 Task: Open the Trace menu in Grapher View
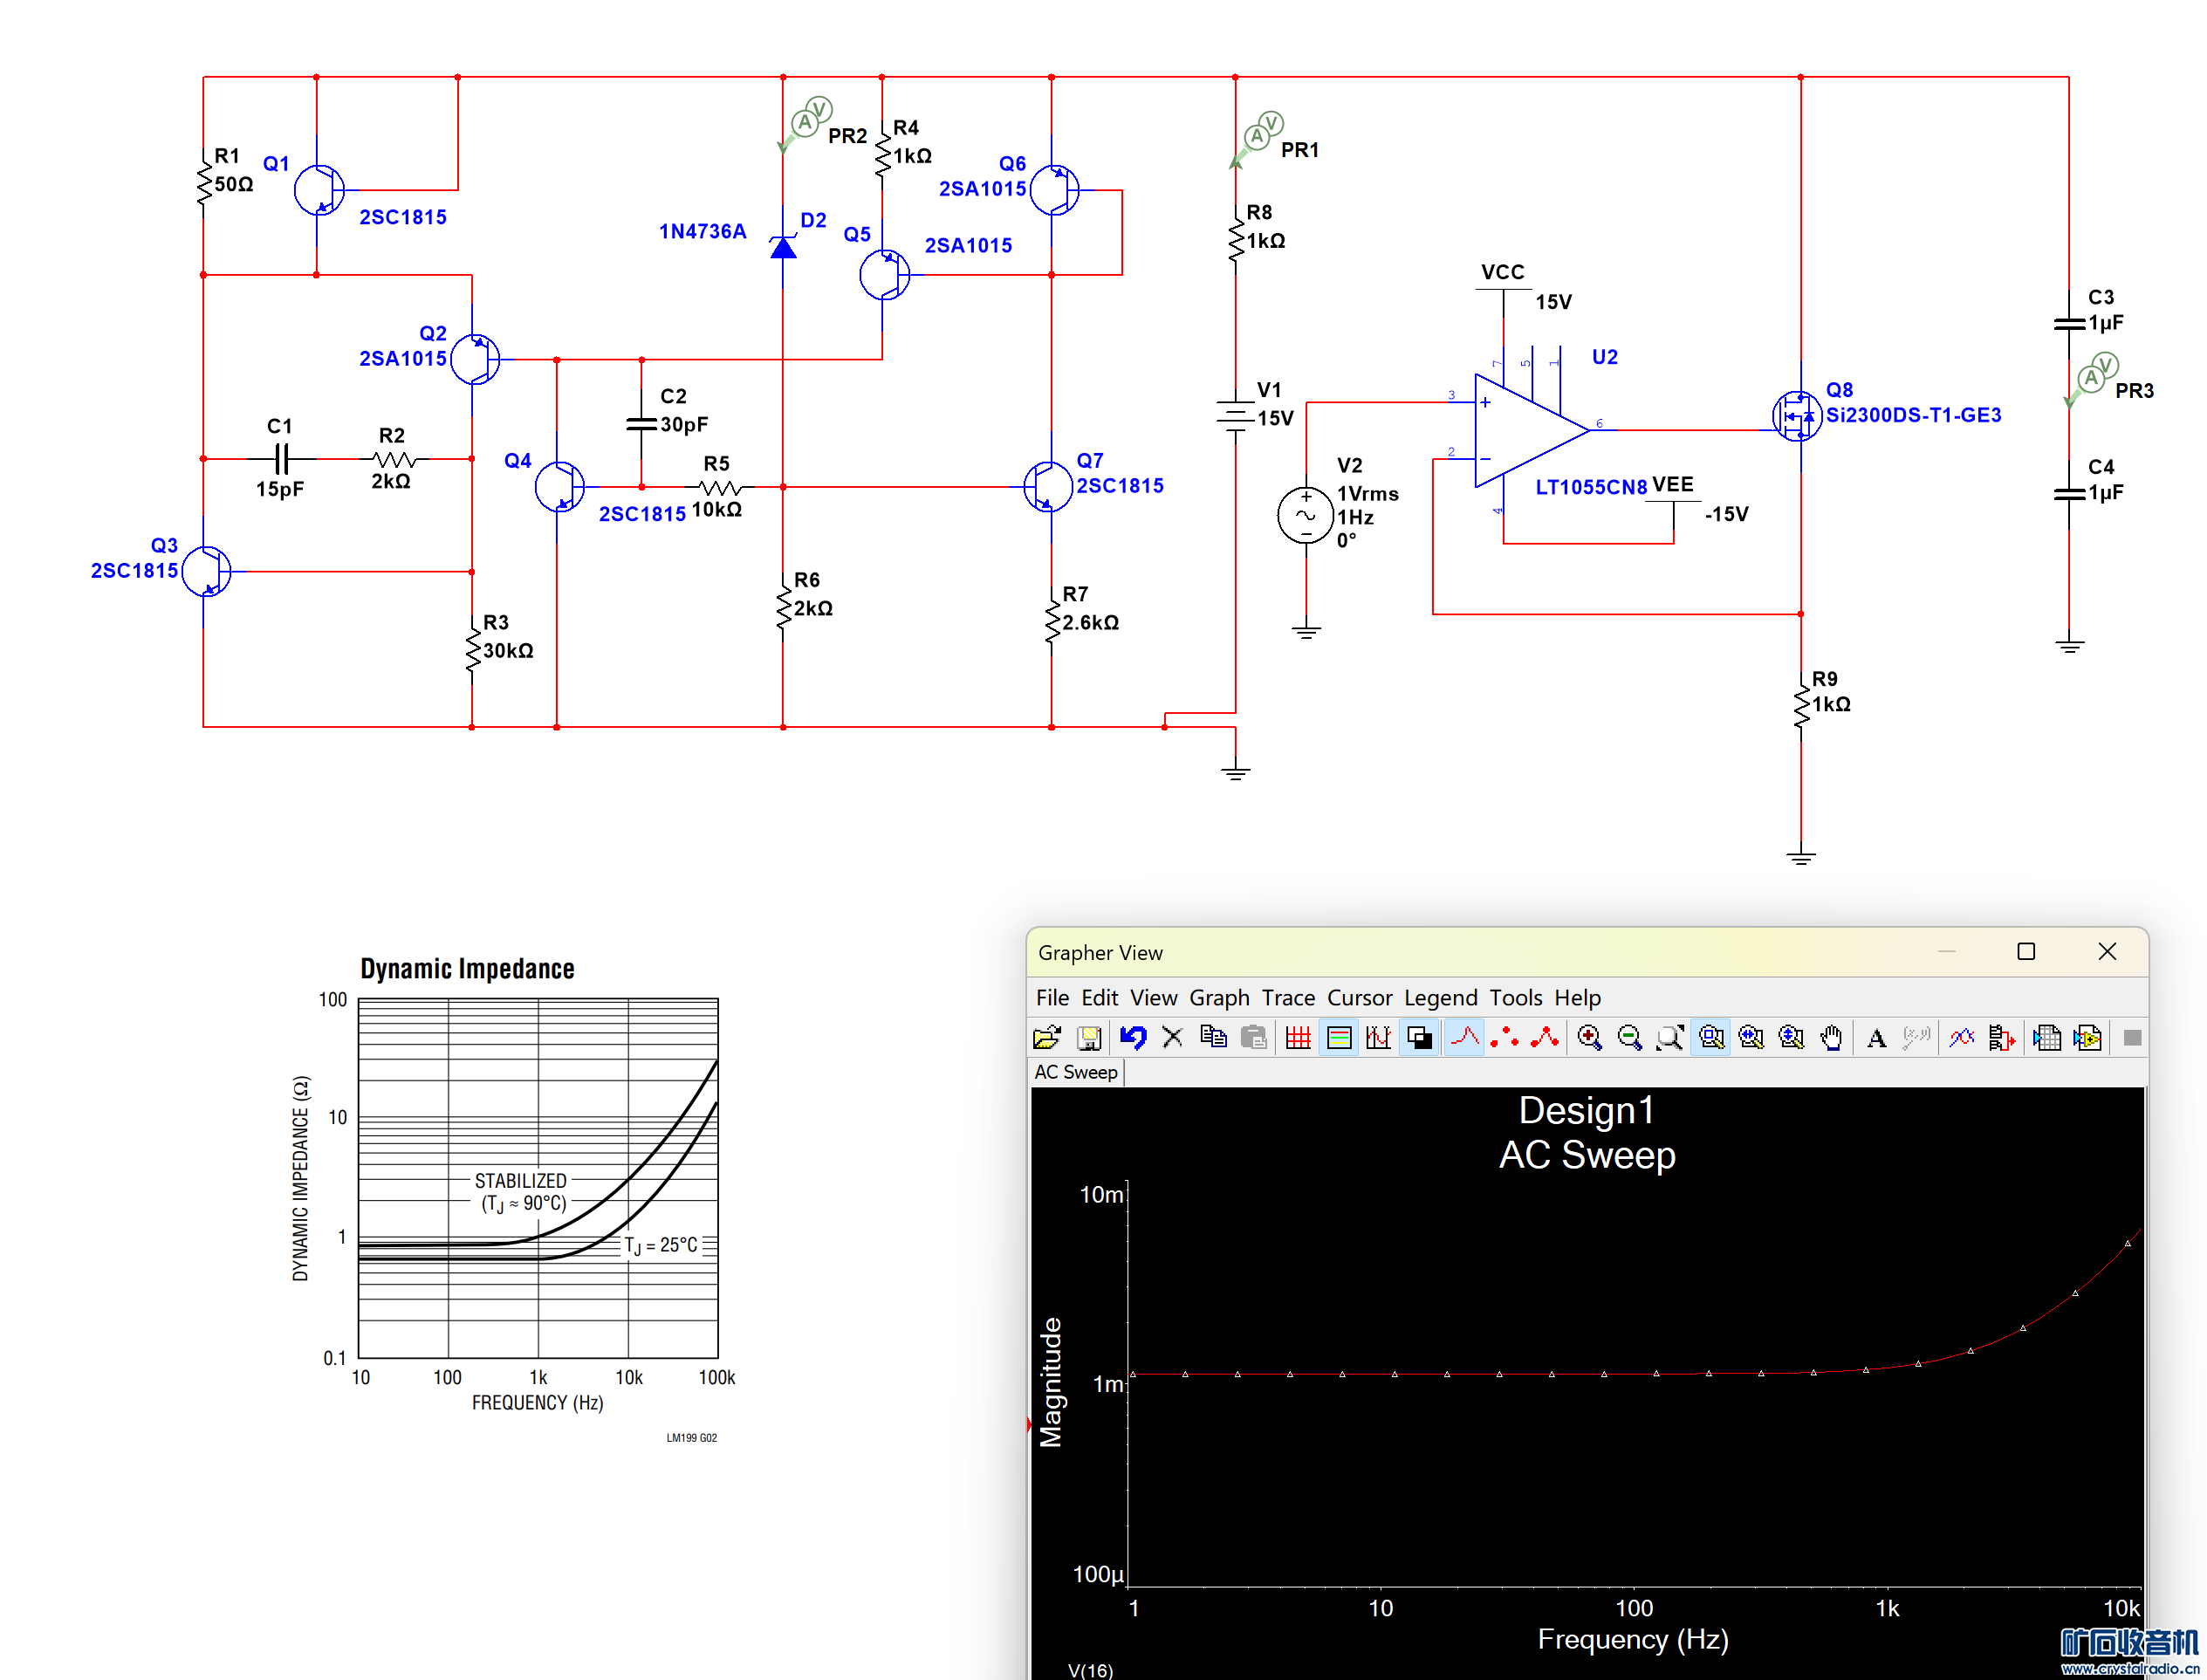click(x=1288, y=997)
